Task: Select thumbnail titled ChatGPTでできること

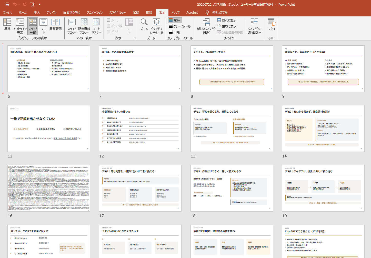Action: tap(323, 241)
